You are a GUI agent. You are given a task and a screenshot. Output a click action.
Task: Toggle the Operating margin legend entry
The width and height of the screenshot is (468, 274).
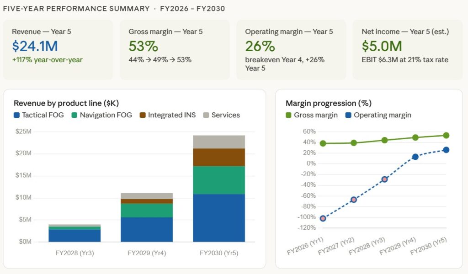(x=382, y=115)
